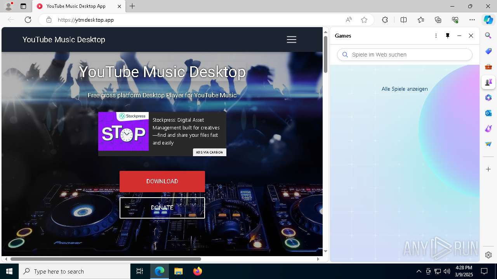Open Edge Settings and more menu
Image resolution: width=497 pixels, height=279 pixels.
472,20
